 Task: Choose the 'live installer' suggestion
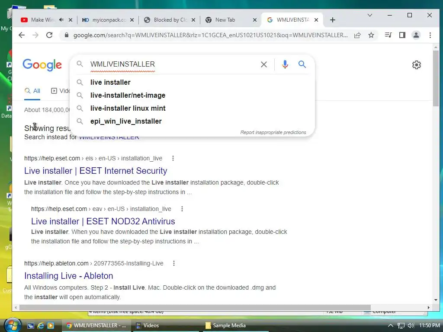[x=192, y=83]
